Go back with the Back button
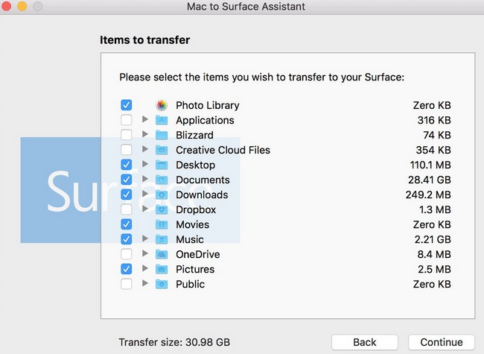 coord(365,342)
